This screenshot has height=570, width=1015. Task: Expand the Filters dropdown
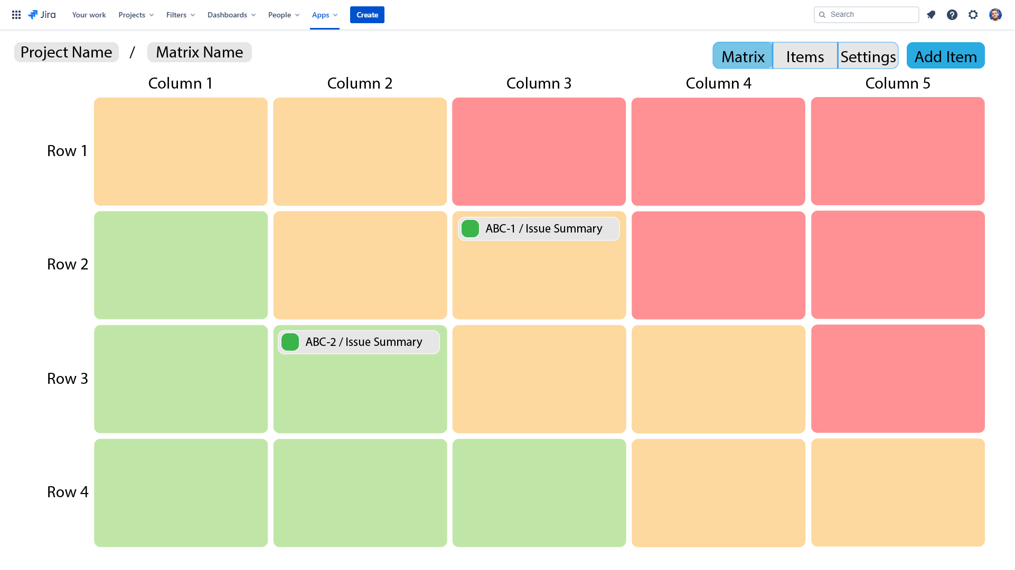coord(180,15)
